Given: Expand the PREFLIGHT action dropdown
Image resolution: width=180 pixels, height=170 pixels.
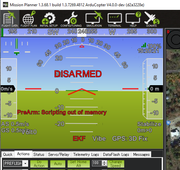Looking at the screenshot, I should pyautogui.click(x=26, y=163).
